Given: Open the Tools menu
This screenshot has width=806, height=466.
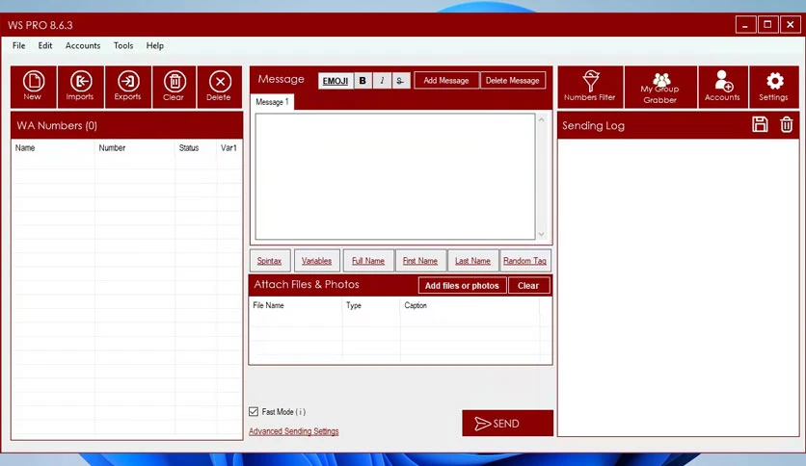Looking at the screenshot, I should pos(123,45).
